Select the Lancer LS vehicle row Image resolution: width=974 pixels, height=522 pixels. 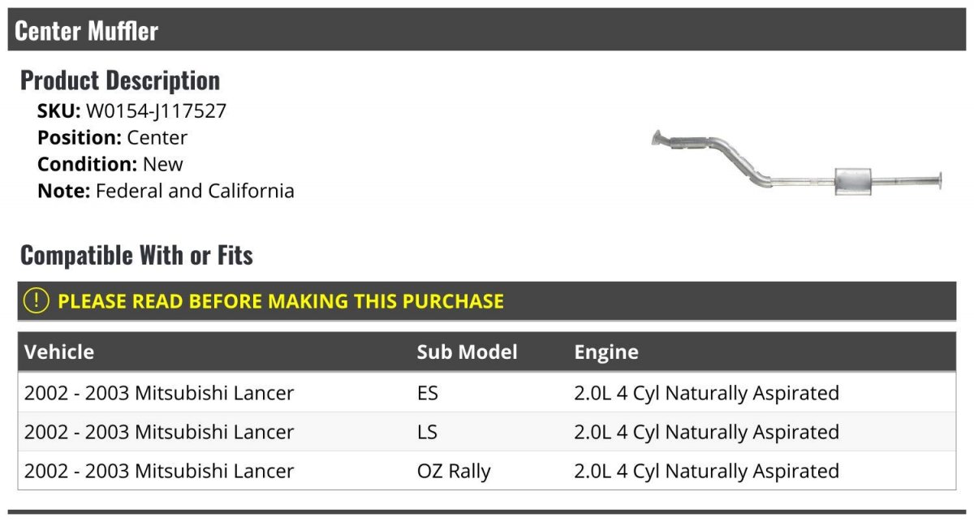tap(487, 432)
